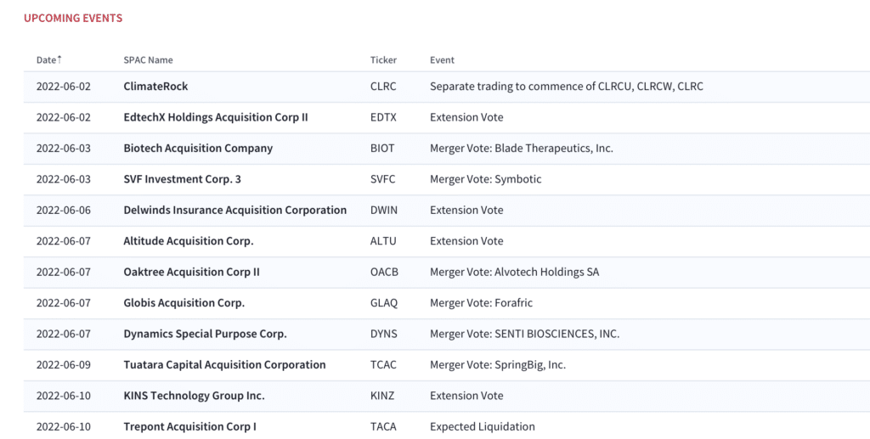Sort table by SPAC Name header
870x439 pixels.
click(148, 59)
